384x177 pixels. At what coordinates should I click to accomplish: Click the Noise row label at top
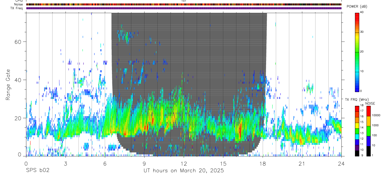19,4
